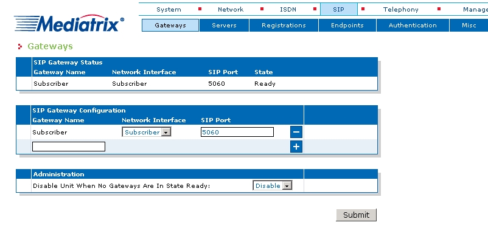Switch to the Misc tab

[x=469, y=25]
